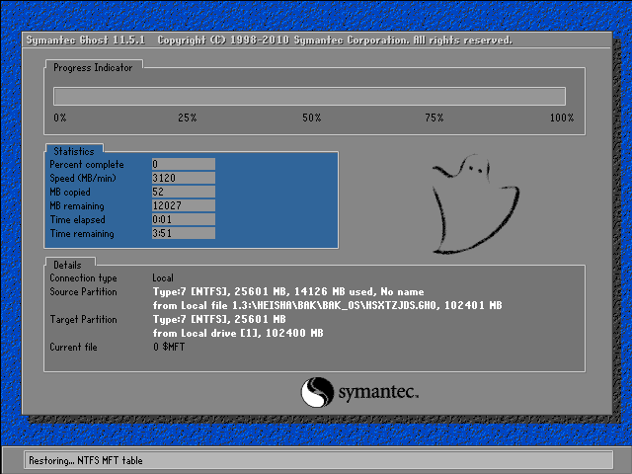Click the progress indicator bar
Image resolution: width=632 pixels, height=474 pixels.
coord(309,96)
